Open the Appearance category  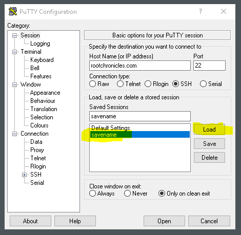pos(45,93)
